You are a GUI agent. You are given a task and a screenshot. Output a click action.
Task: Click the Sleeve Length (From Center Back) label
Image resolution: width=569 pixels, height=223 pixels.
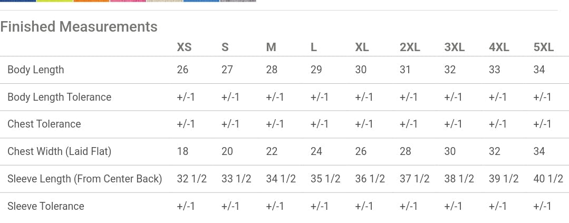pyautogui.click(x=84, y=179)
